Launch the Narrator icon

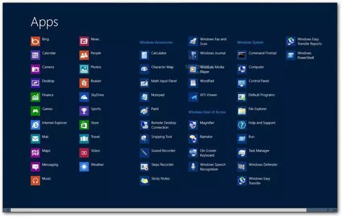pos(193,139)
